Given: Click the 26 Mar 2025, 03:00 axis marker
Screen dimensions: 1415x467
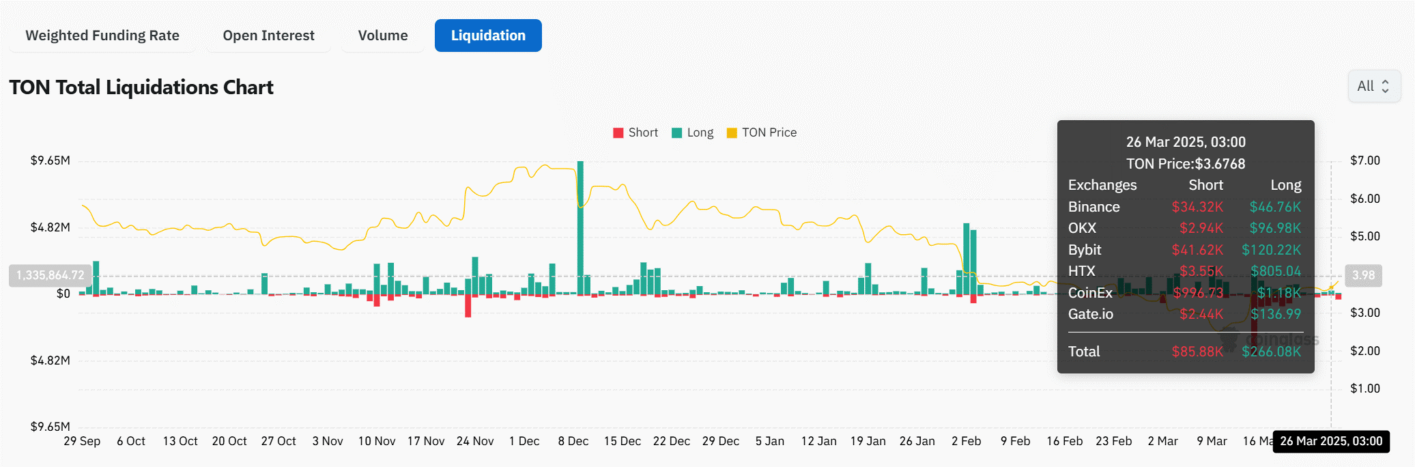Looking at the screenshot, I should click(1330, 441).
